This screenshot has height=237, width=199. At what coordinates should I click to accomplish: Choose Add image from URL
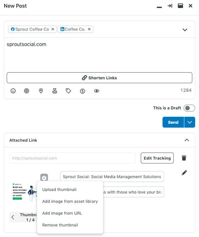pos(62,213)
